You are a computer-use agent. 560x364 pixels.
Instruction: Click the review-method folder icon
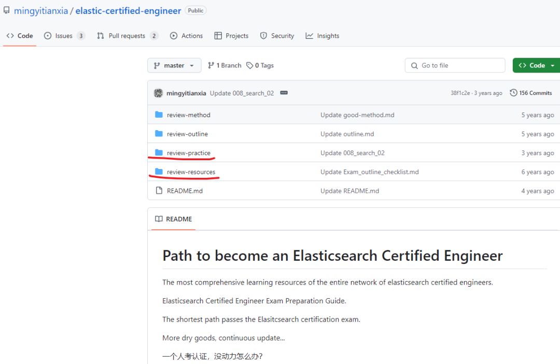(159, 115)
